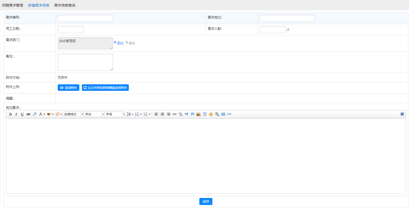
Task: Click the 保存 save button
Action: (206, 201)
